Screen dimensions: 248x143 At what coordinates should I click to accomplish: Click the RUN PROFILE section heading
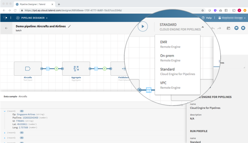(x=199, y=131)
